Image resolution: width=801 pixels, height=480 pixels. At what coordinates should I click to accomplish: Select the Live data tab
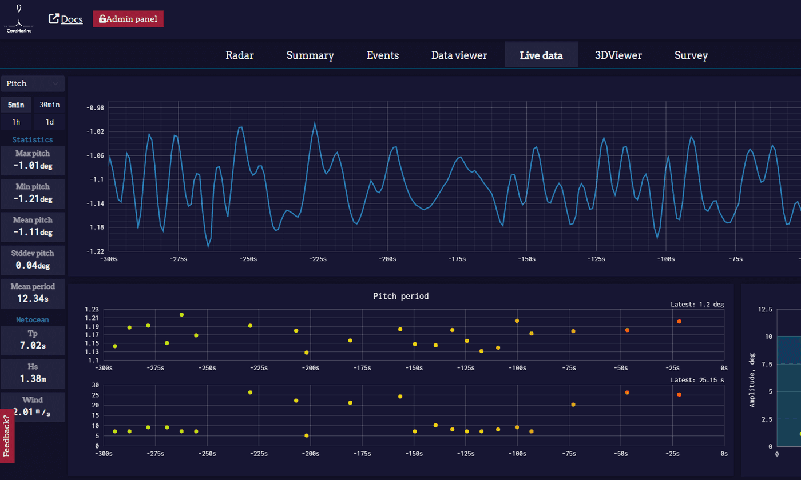pyautogui.click(x=541, y=55)
